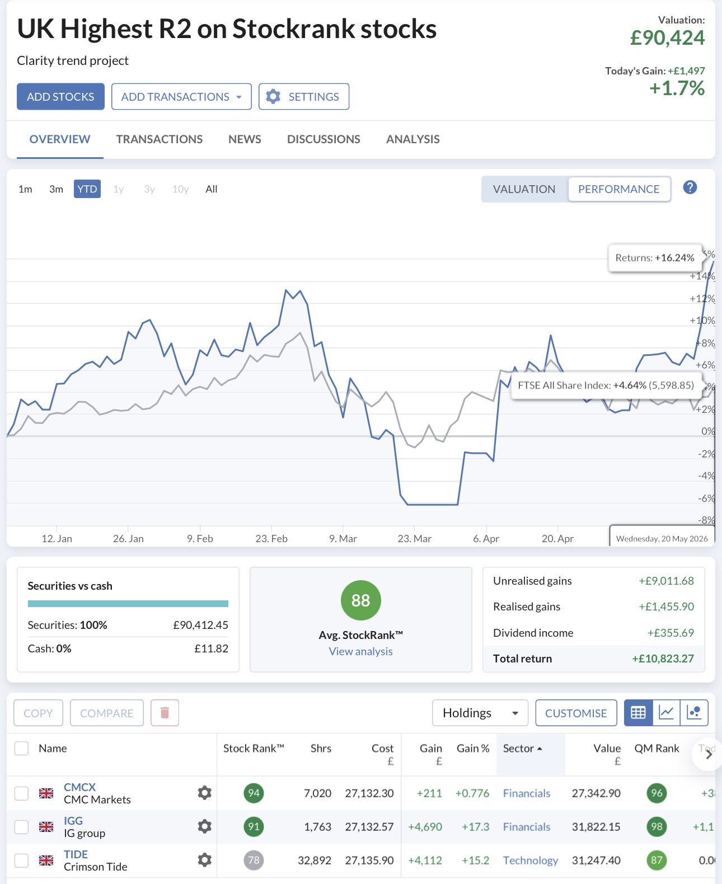722x884 pixels.
Task: Switch to table grid view icon
Action: (x=638, y=713)
